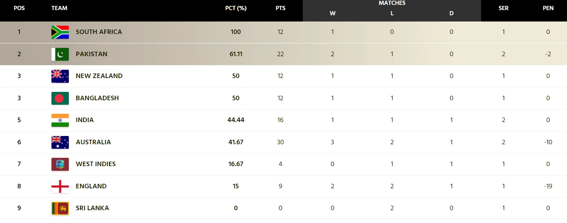The image size is (567, 223).
Task: Click the England flag icon
Action: [x=60, y=186]
